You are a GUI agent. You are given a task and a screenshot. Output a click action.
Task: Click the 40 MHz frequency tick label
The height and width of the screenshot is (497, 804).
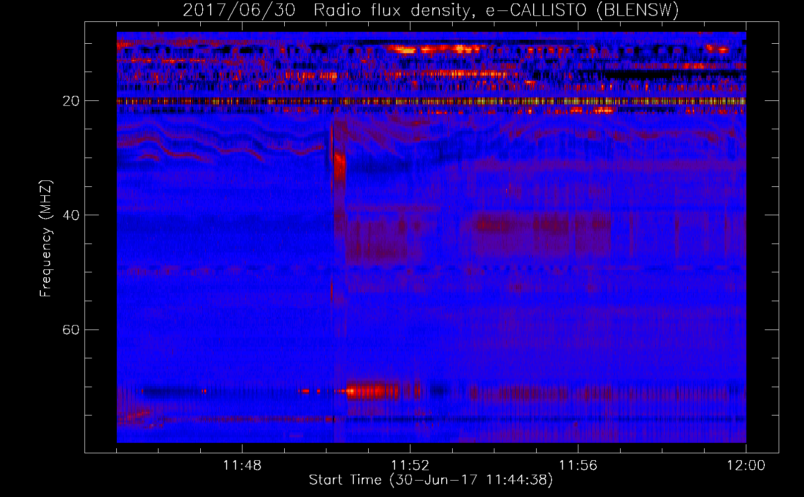[x=71, y=215]
